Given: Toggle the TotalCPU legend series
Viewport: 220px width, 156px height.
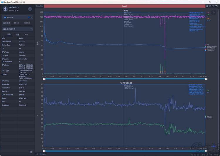Looking at the screenshot, I should (x=209, y=118).
